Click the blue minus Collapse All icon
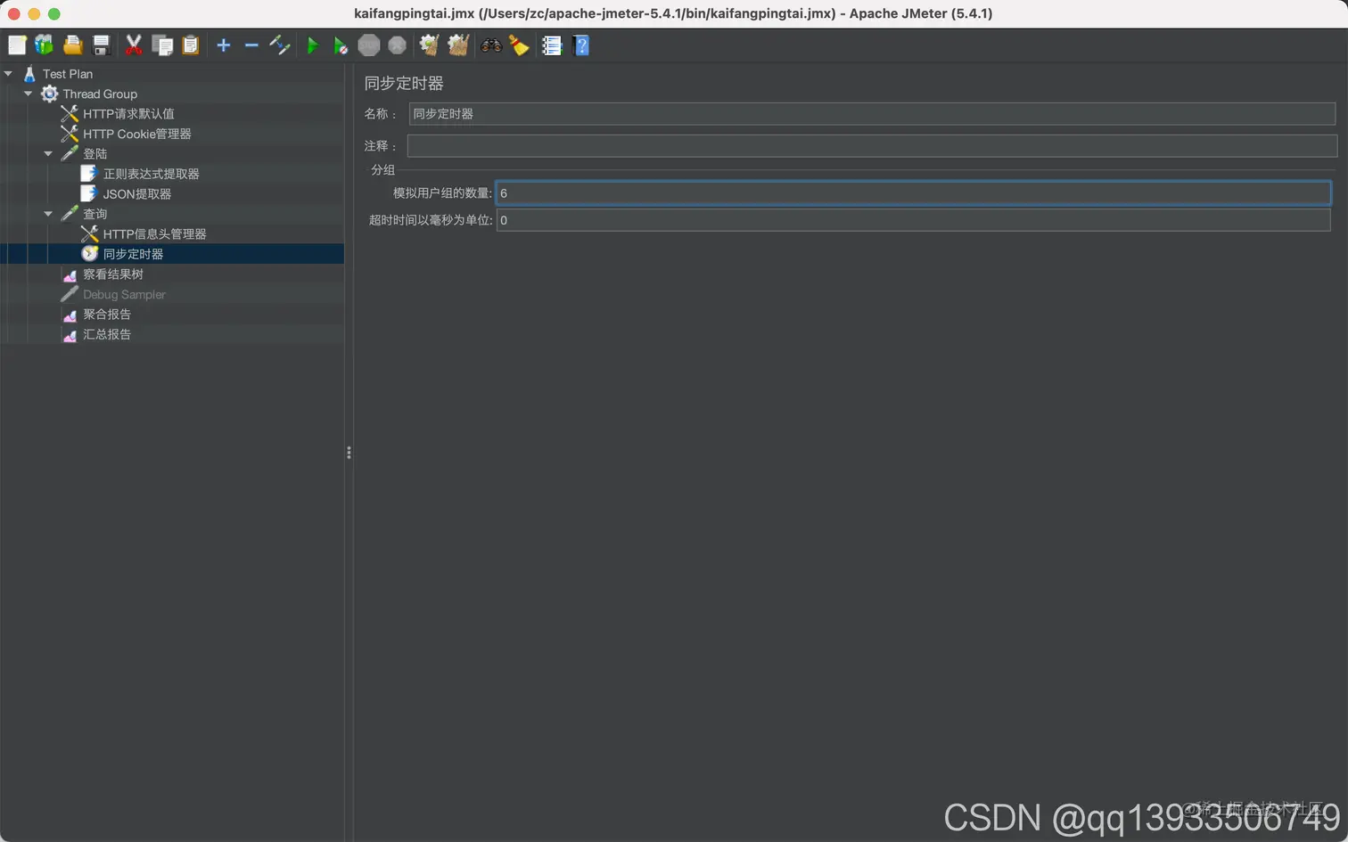This screenshot has width=1348, height=842. [x=251, y=45]
